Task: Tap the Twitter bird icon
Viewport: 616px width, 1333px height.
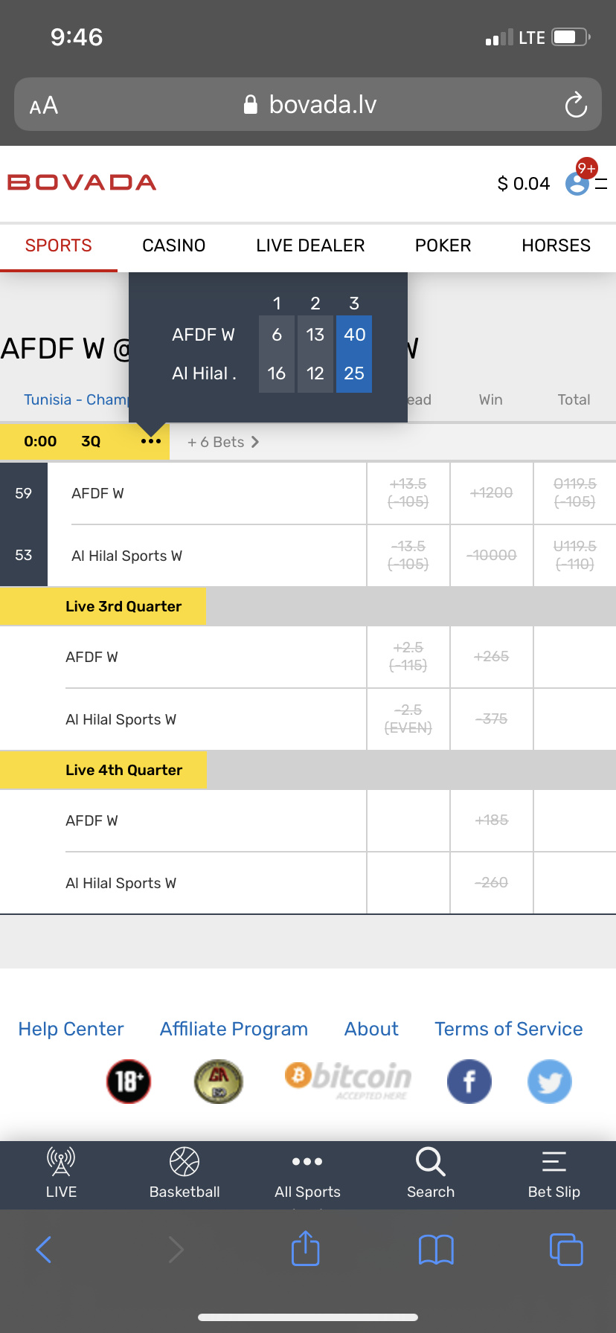Action: point(550,1082)
